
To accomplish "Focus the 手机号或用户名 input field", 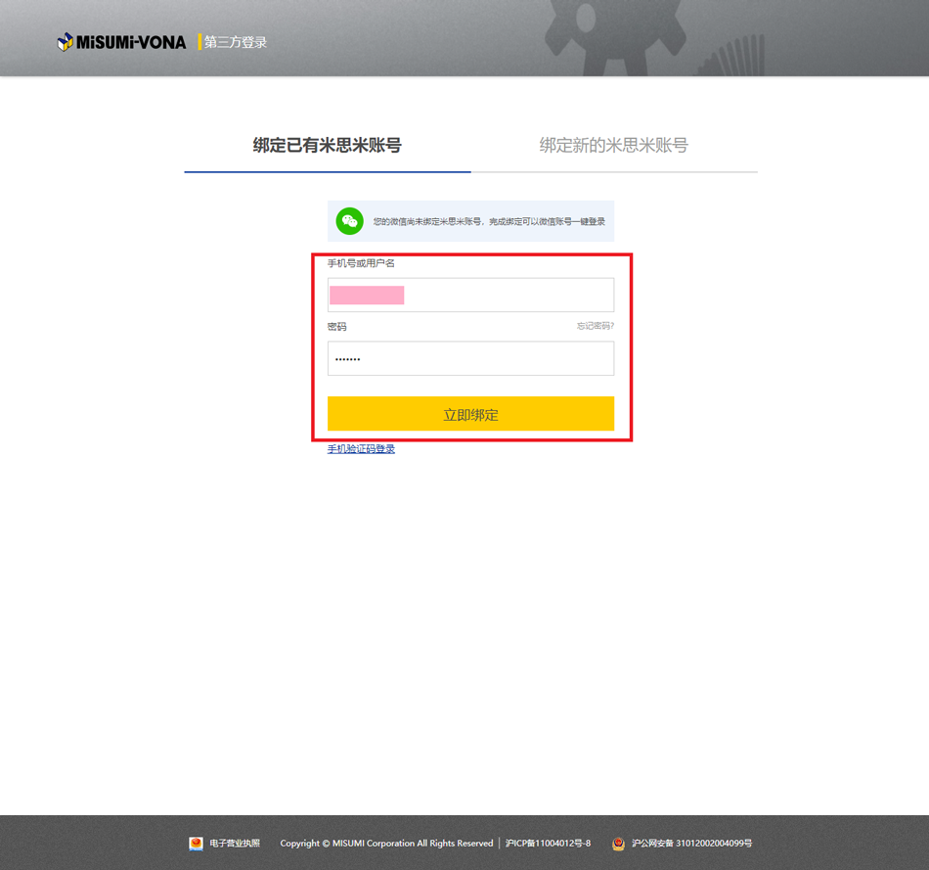I will (x=470, y=295).
